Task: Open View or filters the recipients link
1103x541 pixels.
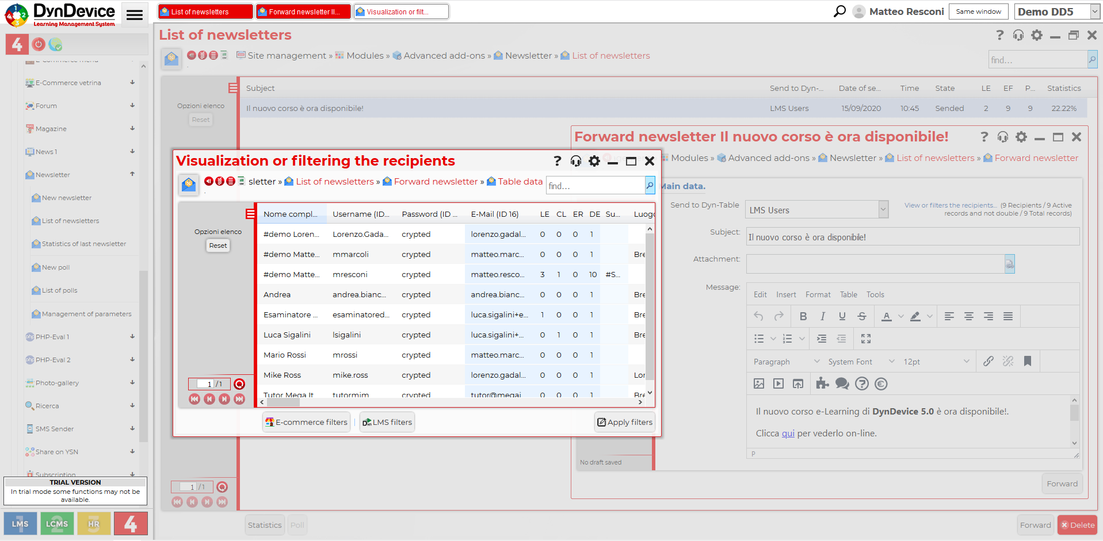Action: (x=951, y=205)
